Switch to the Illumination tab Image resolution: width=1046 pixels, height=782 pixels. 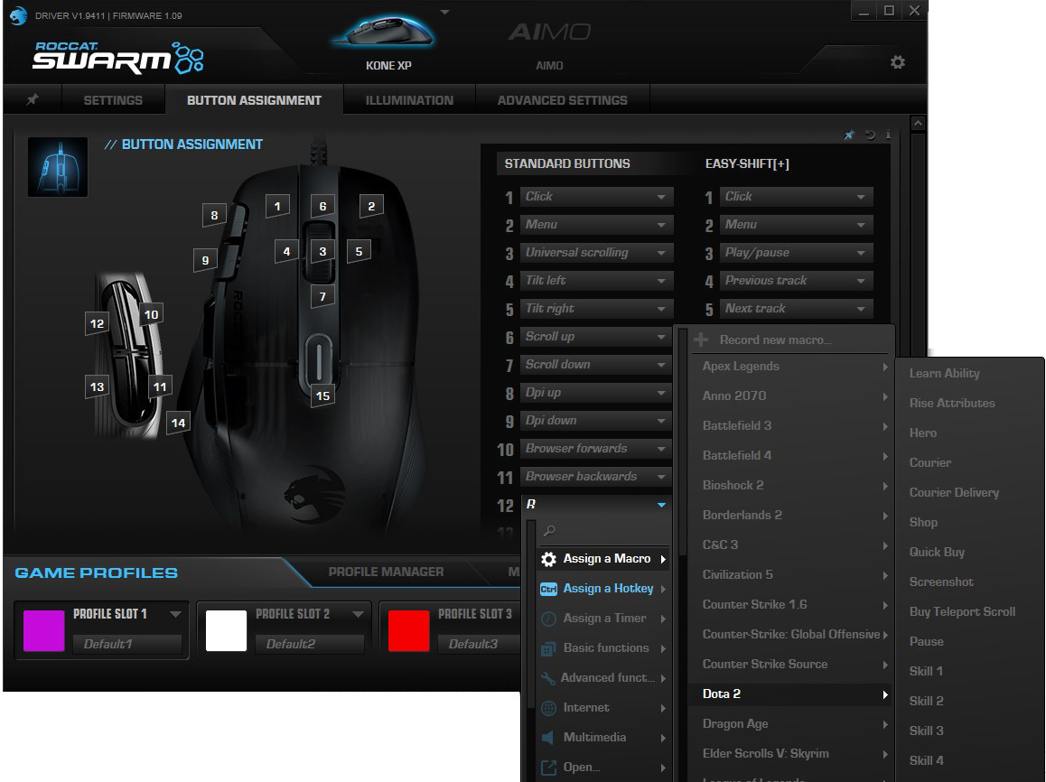pos(409,100)
